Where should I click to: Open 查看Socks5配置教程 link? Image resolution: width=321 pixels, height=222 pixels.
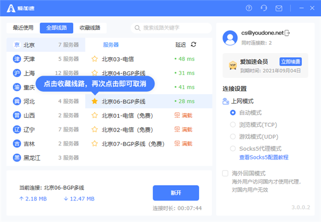pyautogui.click(x=264, y=157)
